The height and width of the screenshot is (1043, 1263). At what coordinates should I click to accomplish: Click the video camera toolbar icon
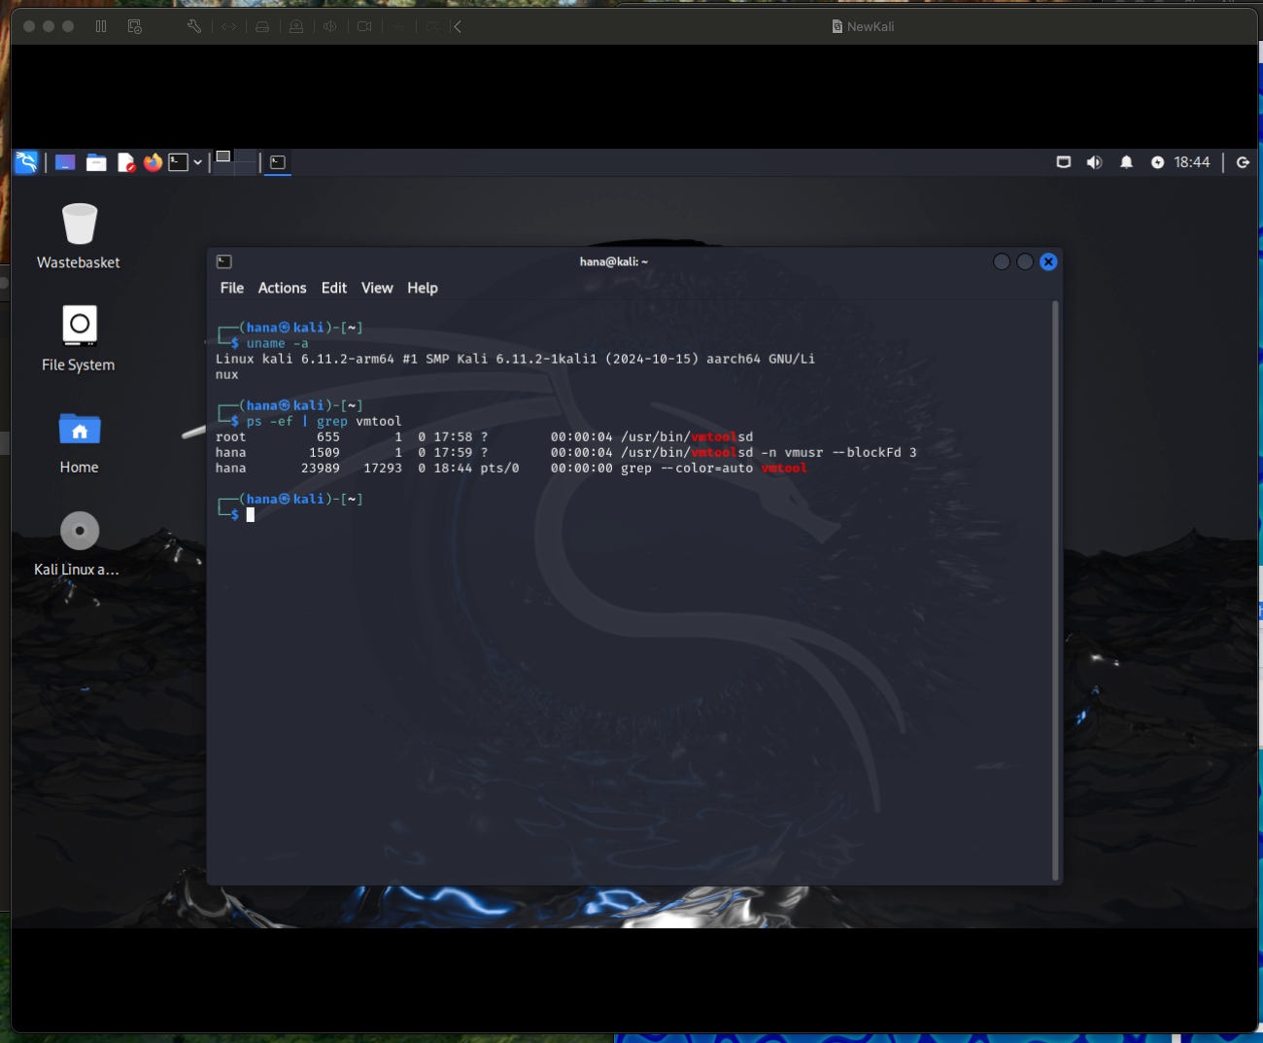(364, 26)
